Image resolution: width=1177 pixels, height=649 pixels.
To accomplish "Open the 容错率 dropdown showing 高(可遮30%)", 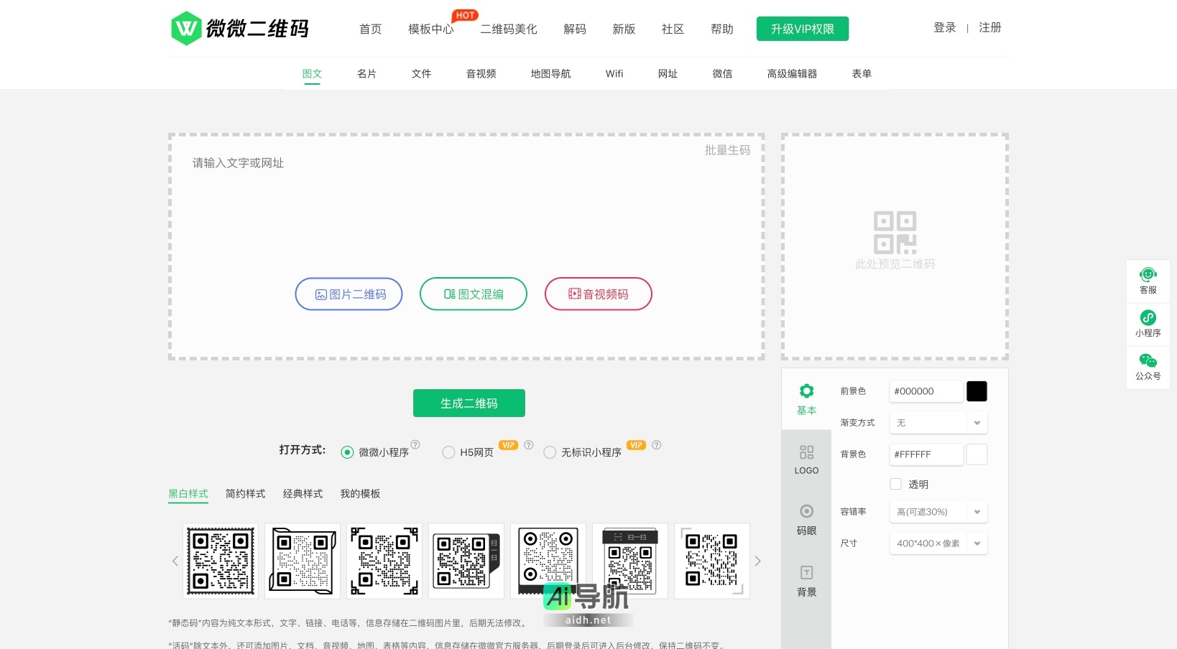I will [x=938, y=512].
